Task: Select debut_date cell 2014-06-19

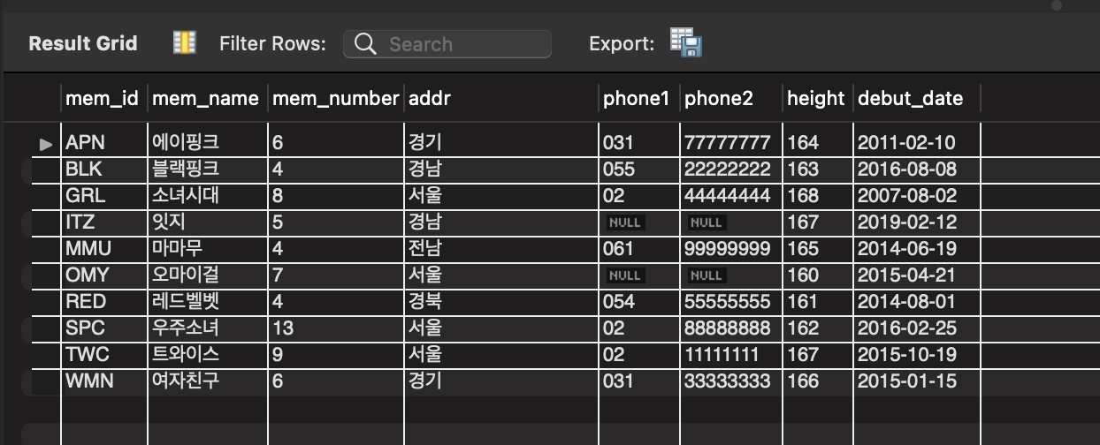Action: coord(916,249)
